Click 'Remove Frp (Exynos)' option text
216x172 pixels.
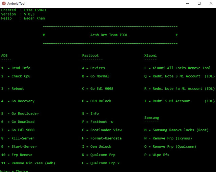pos(172,138)
